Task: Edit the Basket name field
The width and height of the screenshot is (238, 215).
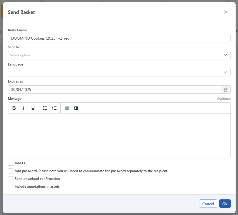Action: click(119, 38)
